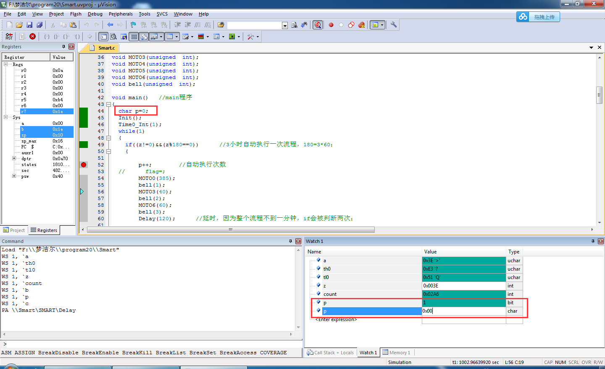This screenshot has height=369, width=605.
Task: Step over the current line
Action: (x=57, y=37)
